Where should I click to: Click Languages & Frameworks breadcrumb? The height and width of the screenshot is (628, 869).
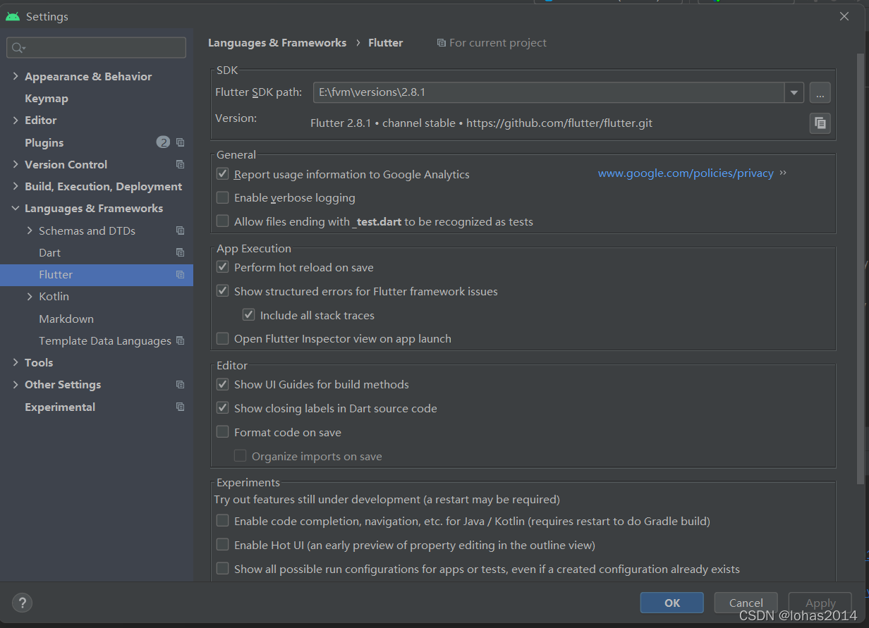pyautogui.click(x=277, y=43)
